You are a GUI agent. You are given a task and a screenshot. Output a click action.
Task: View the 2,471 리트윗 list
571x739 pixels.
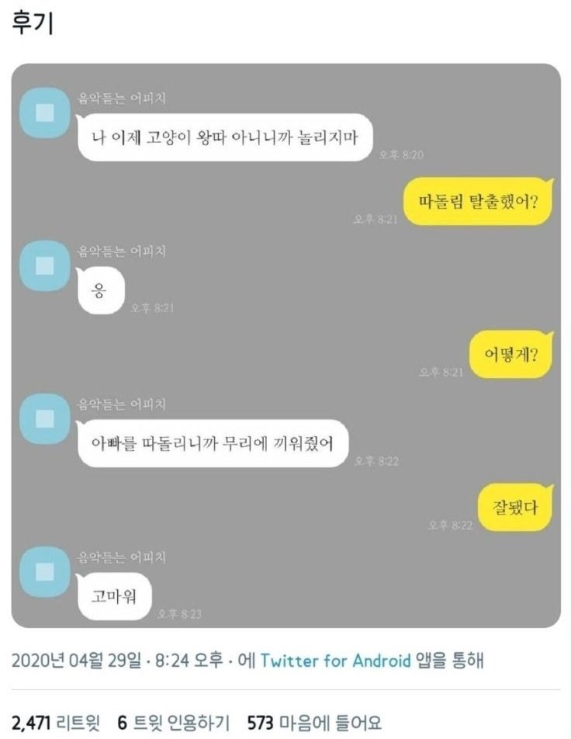(56, 723)
